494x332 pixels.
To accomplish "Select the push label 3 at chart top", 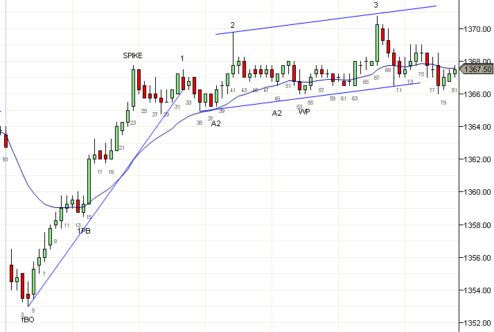I will coord(376,5).
